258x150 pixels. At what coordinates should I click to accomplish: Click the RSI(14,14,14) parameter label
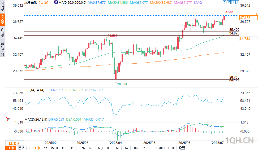click(x=35, y=90)
